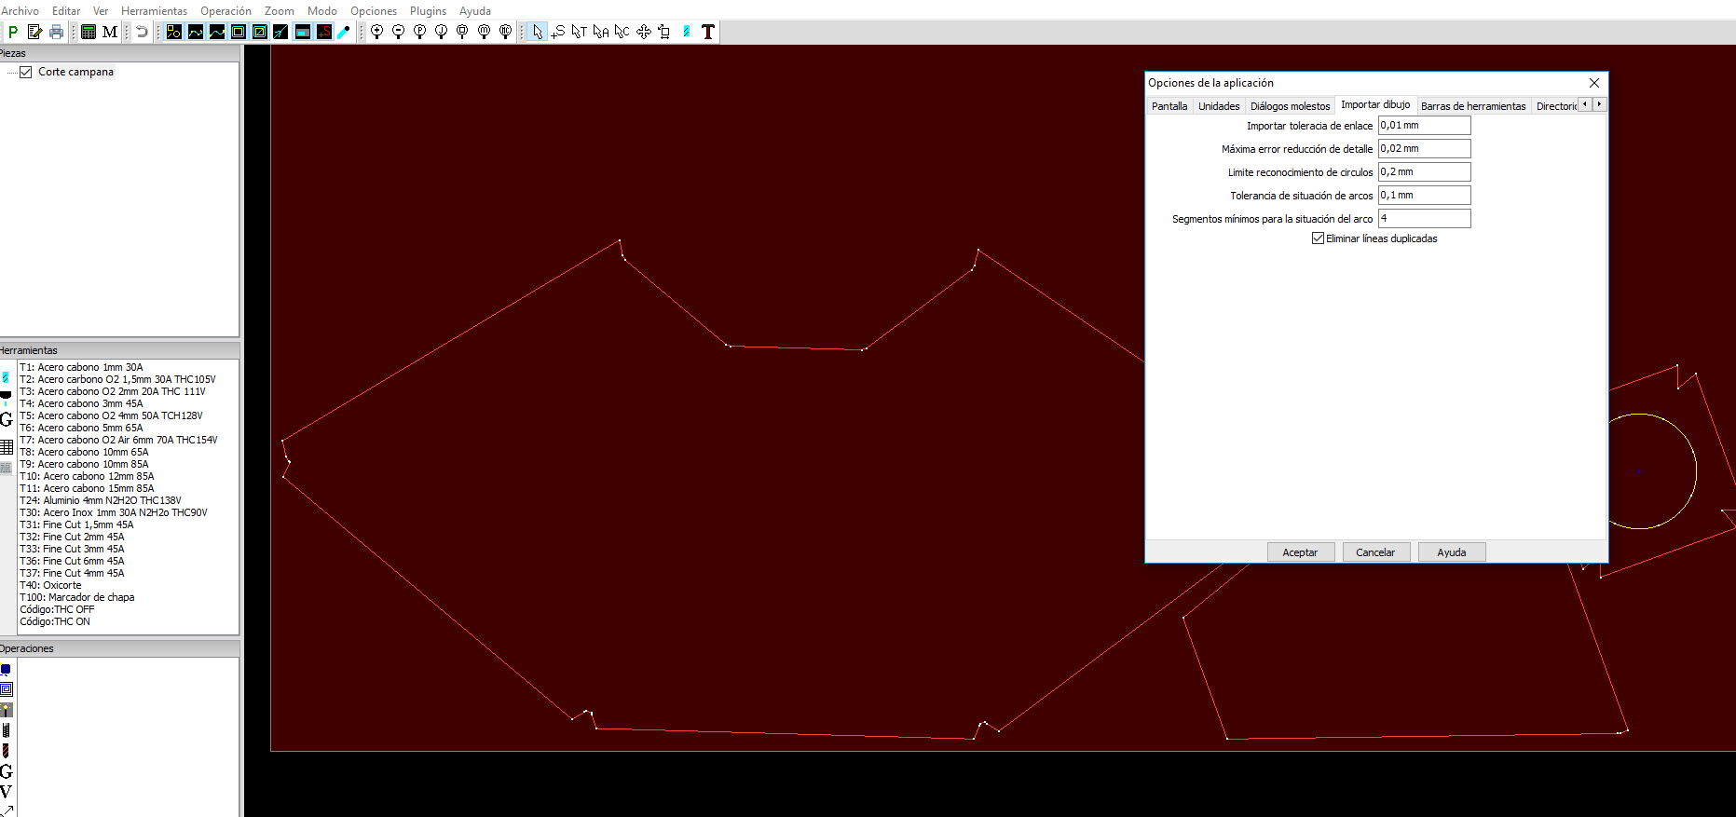This screenshot has width=1736, height=817.
Task: Click the Cancelar button
Action: [1375, 552]
